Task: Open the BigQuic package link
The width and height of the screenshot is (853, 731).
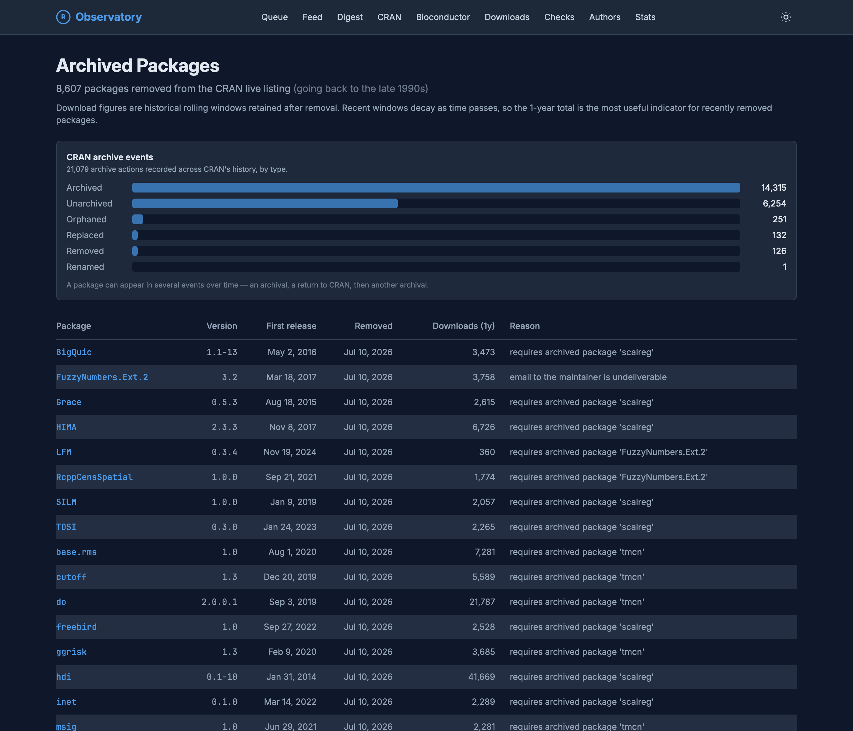Action: (74, 352)
